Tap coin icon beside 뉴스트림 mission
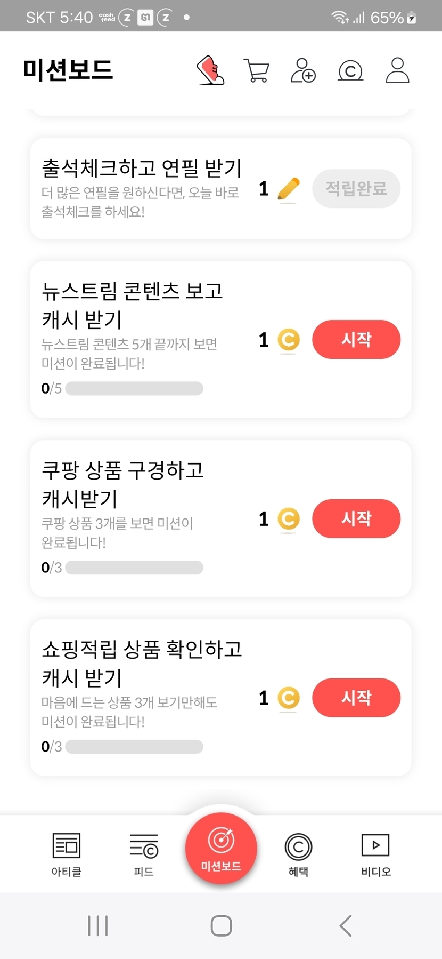 click(x=289, y=340)
